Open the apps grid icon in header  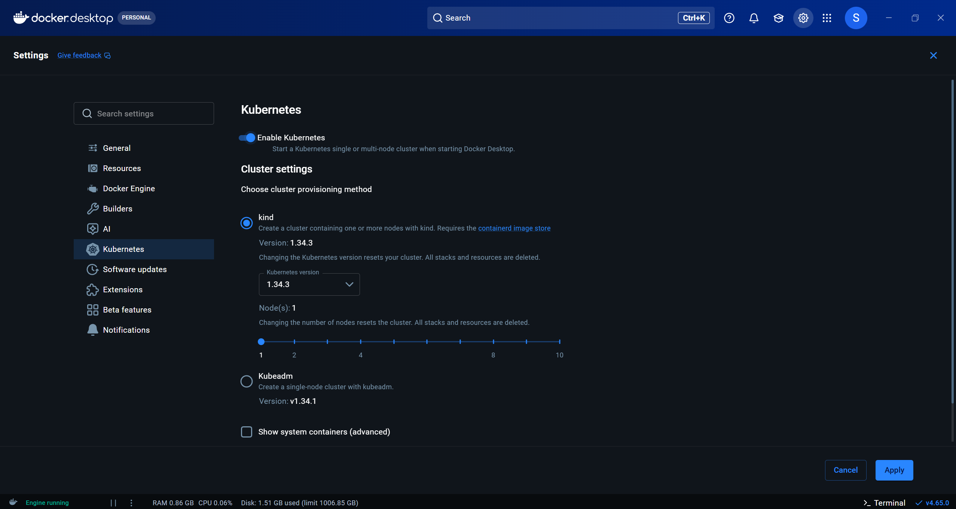(827, 18)
